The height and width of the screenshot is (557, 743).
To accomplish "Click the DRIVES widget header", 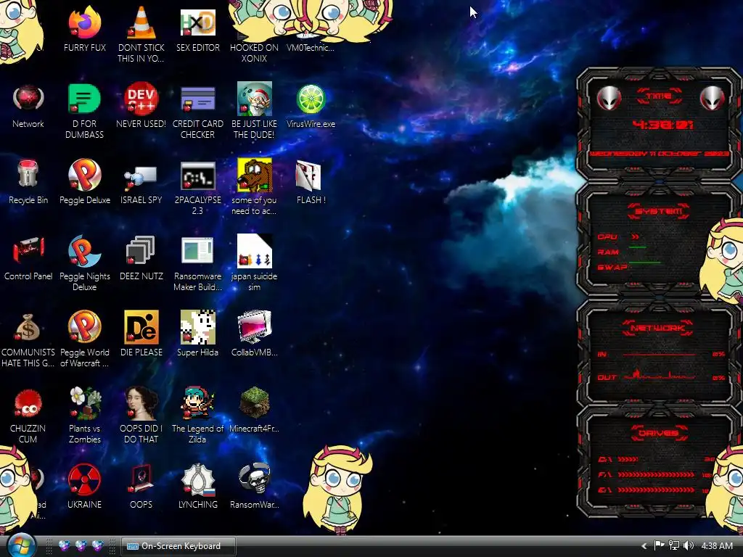I will tap(659, 433).
